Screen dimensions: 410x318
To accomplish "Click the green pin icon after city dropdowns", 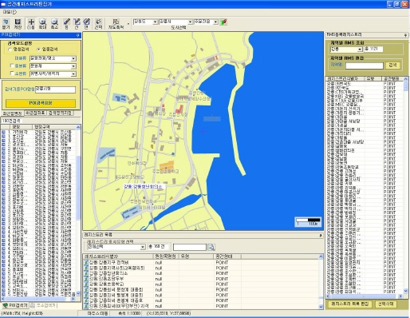I will 223,22.
